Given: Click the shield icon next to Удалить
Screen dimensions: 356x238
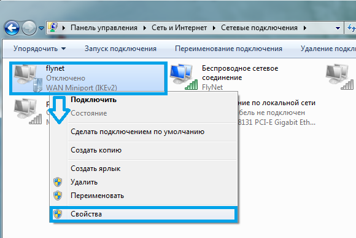Looking at the screenshot, I should [x=58, y=182].
